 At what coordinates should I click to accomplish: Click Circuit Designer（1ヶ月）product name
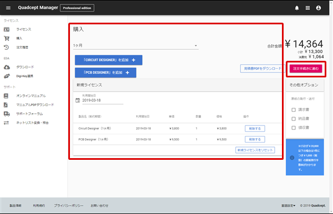click(x=95, y=128)
